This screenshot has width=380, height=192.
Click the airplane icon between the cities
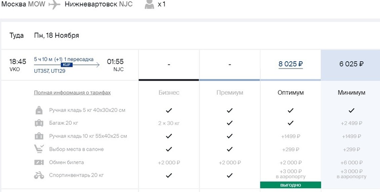[x=55, y=5]
